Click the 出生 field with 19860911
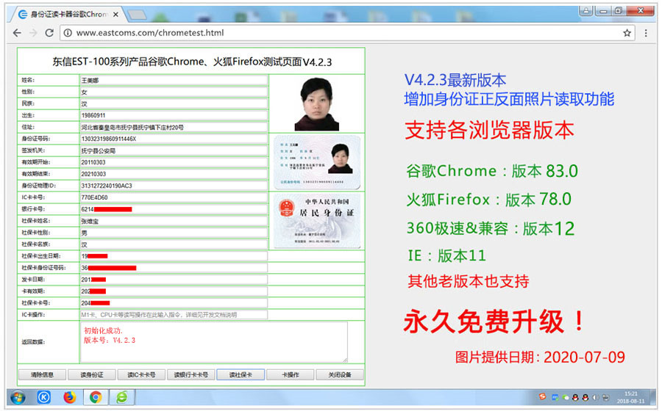This screenshot has width=662, height=411. 174,115
